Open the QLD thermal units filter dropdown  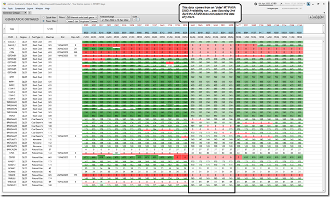coord(81,17)
